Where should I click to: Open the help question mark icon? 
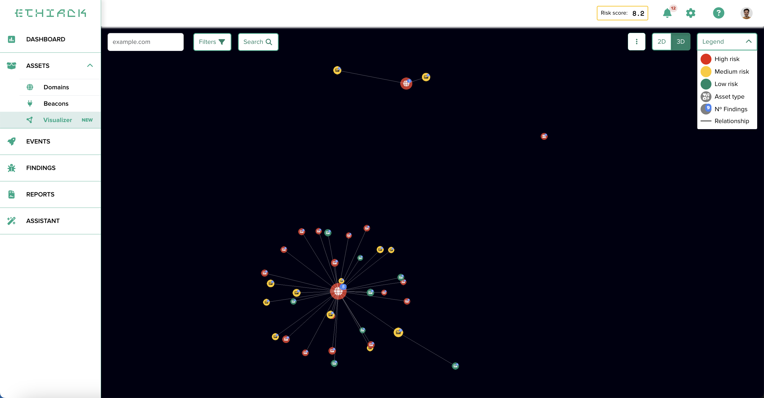719,13
